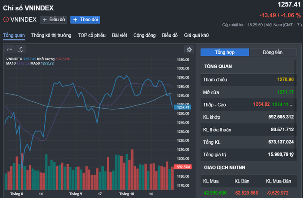Click the Tham chiếu value 1270,90
Image resolution: width=303 pixels, height=198 pixels.
(285, 79)
